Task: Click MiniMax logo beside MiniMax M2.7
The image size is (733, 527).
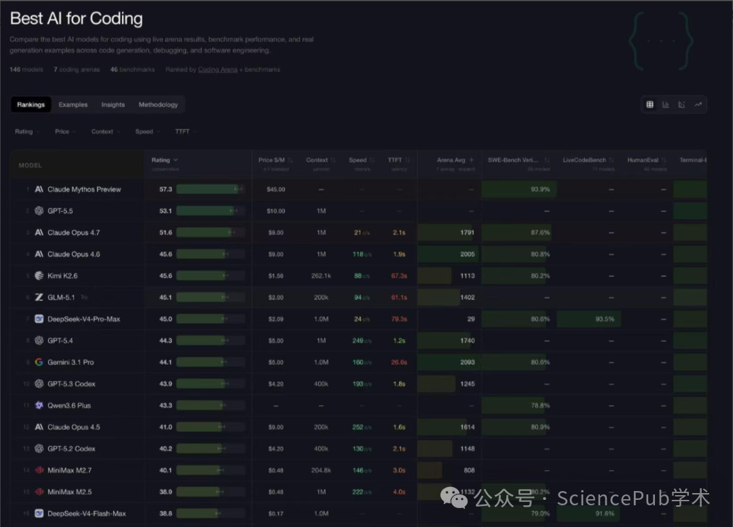Action: (39, 470)
